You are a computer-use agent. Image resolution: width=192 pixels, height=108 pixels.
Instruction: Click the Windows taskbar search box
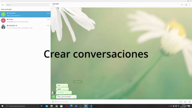[22, 106]
